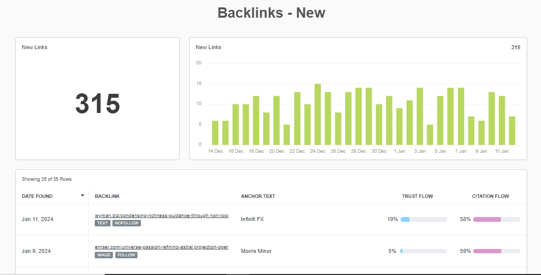Select the 24 Dec bar in chart

tap(318, 114)
